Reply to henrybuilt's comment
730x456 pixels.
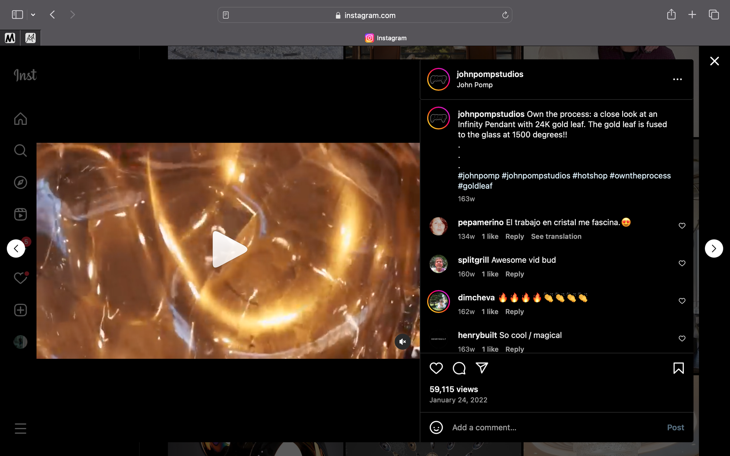pyautogui.click(x=515, y=349)
